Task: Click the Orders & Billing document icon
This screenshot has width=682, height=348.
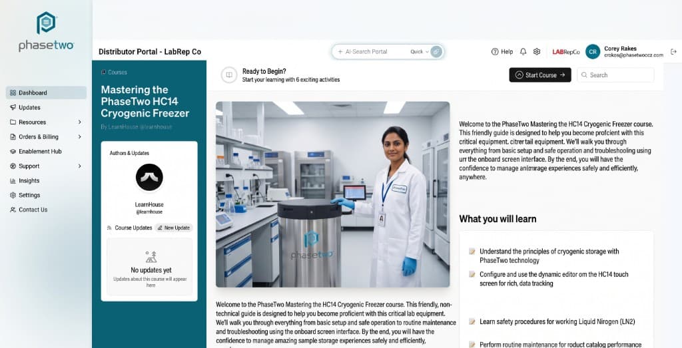Action: 13,137
